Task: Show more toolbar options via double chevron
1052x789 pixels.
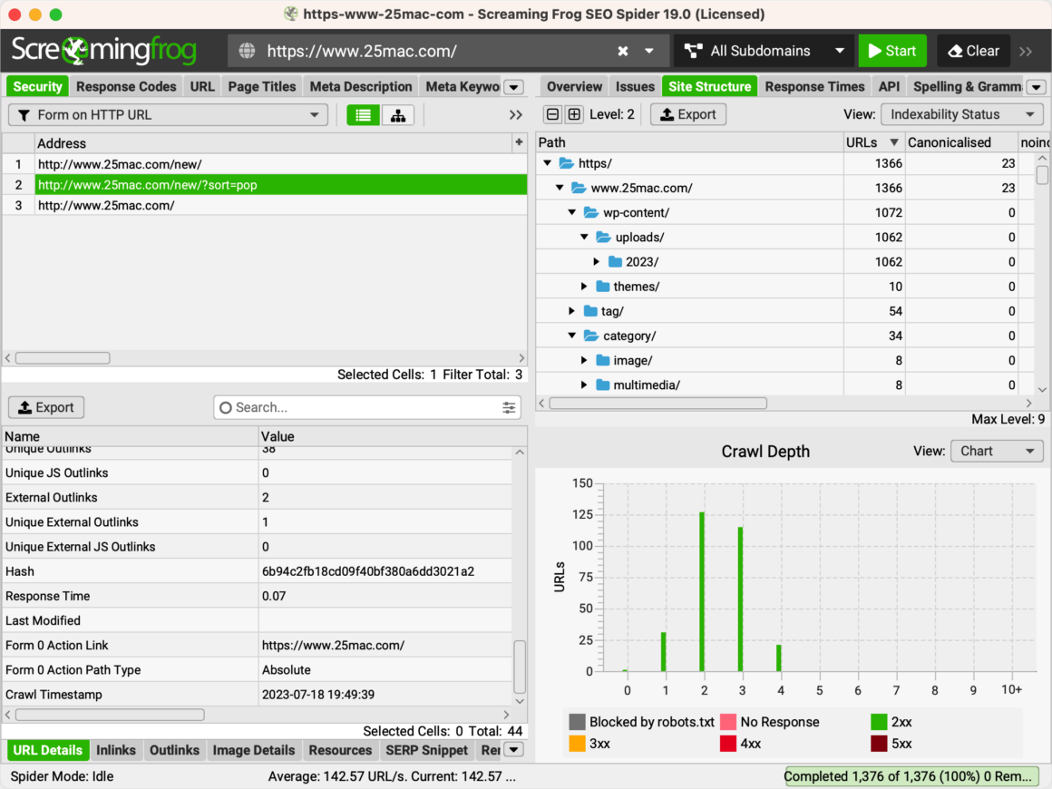Action: pos(1026,51)
